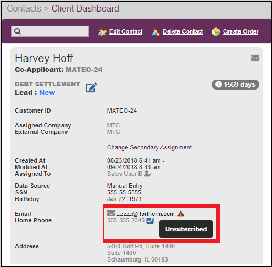Click Change Secondary Assignment
Image resolution: width=272 pixels, height=267 pixels.
(149, 147)
